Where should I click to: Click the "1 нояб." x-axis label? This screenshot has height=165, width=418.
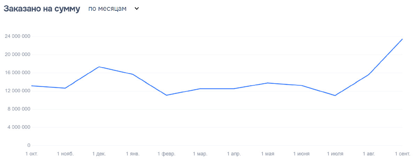65,154
